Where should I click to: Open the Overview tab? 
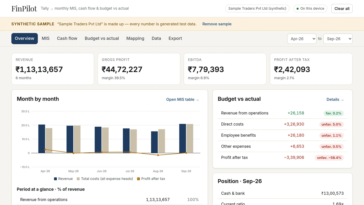tap(24, 38)
